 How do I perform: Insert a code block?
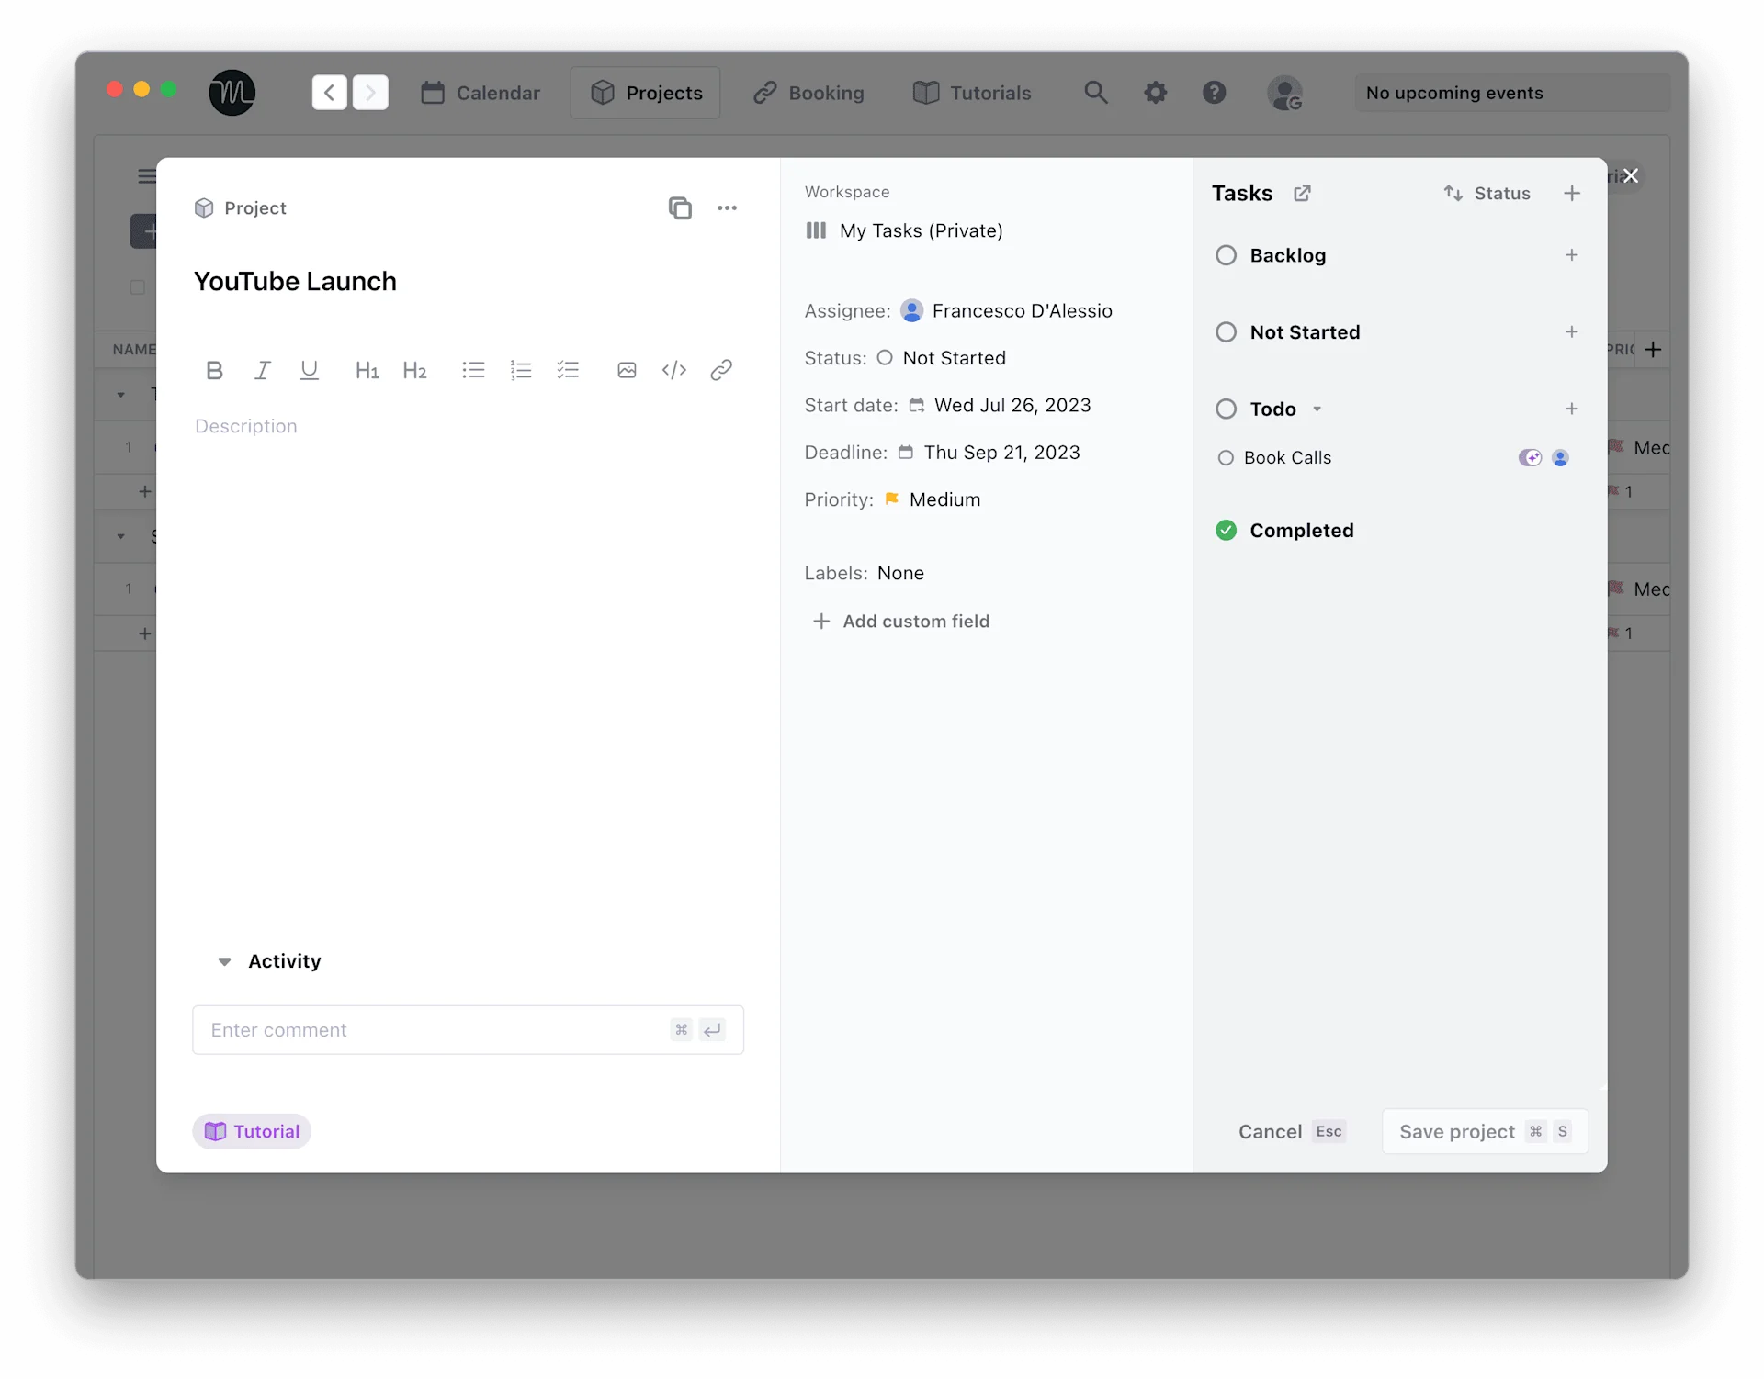click(x=673, y=370)
